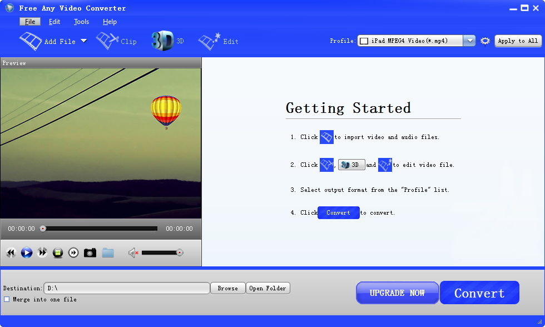The width and height of the screenshot is (545, 327).
Task: Open the snapshot folder icon
Action: tap(108, 252)
